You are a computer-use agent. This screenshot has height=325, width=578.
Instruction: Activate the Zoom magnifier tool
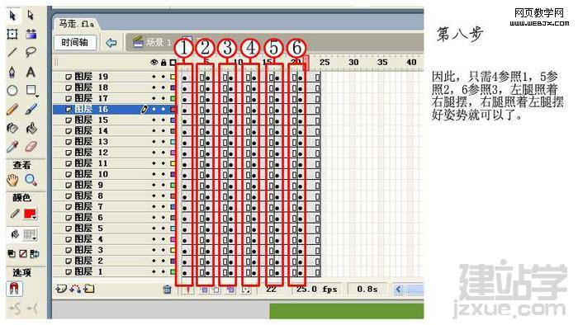(x=31, y=180)
